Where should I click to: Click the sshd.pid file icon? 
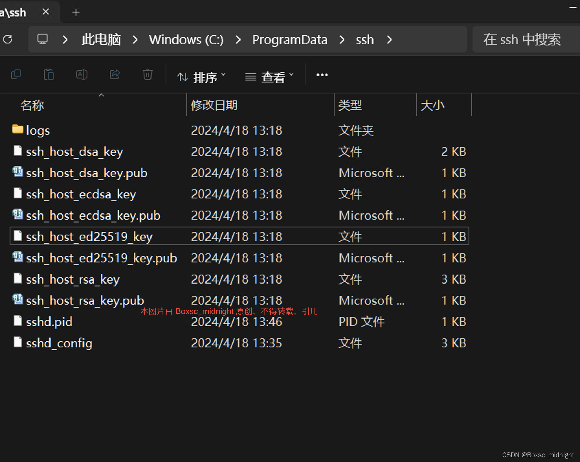(x=18, y=321)
